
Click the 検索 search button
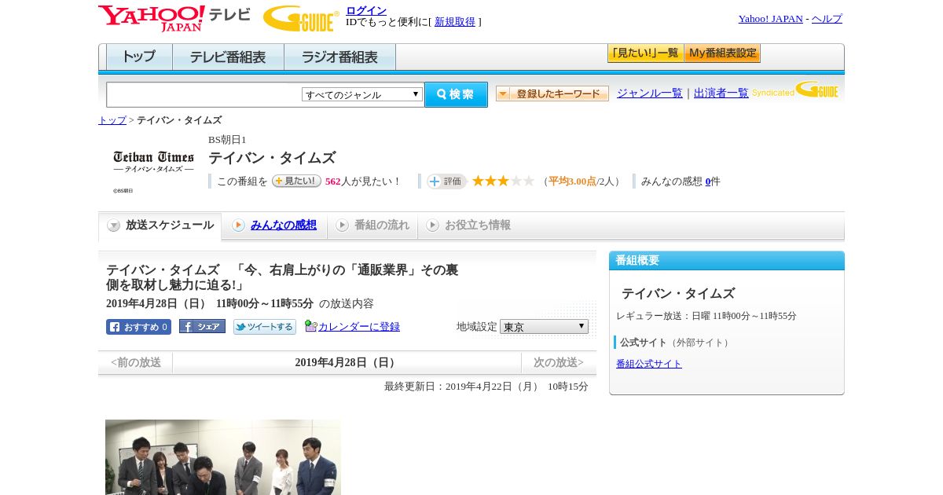[456, 94]
